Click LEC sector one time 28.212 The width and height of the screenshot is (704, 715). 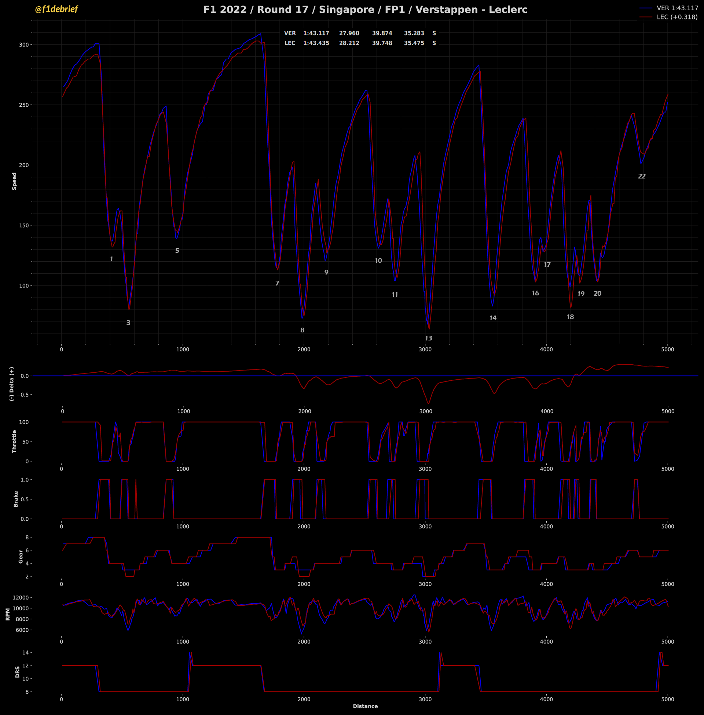(x=349, y=43)
